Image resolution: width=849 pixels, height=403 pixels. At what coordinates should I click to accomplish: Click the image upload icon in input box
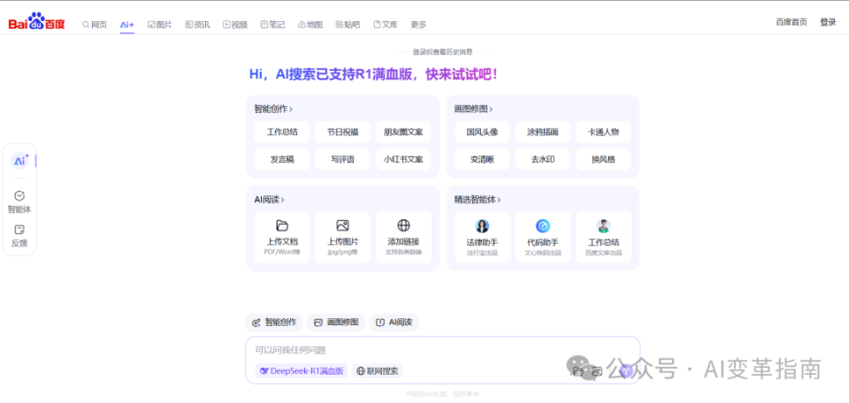[x=597, y=371]
